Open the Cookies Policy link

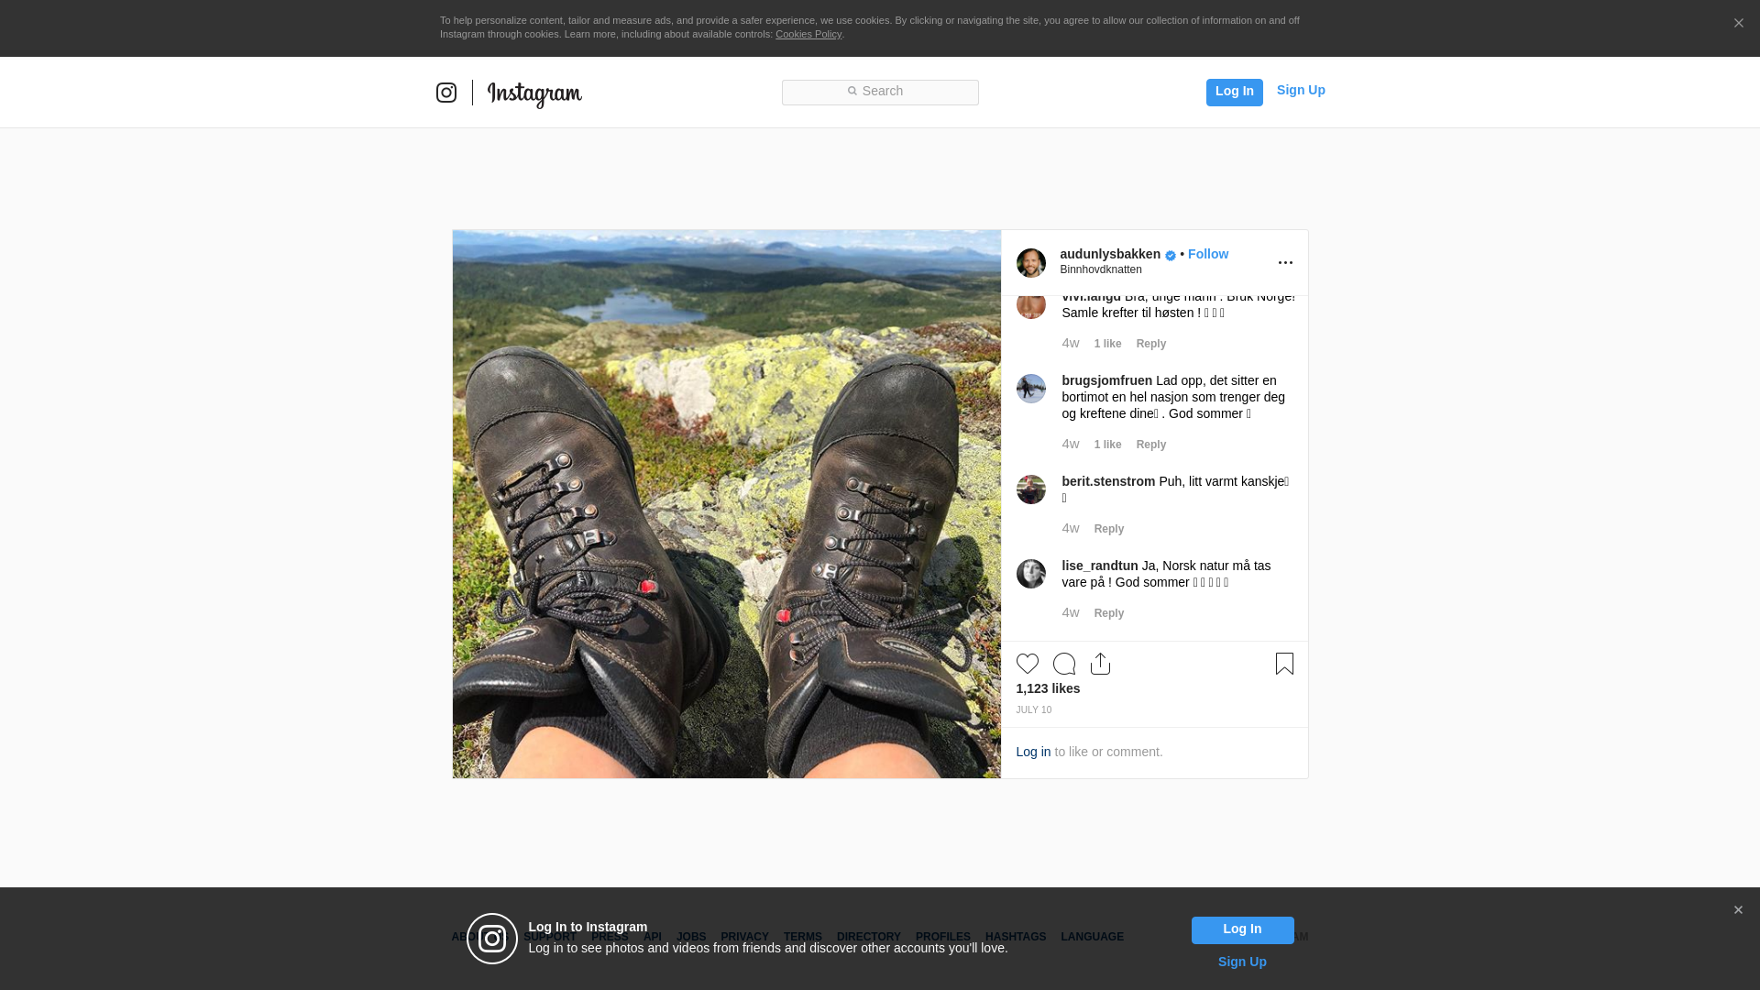click(x=808, y=34)
